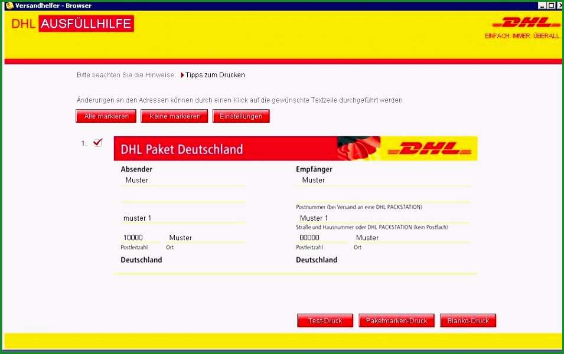The image size is (564, 354).
Task: Click the 'Postnummer (bei Versand an eine DHL PACKSTATION)' label
Action: pos(359,207)
